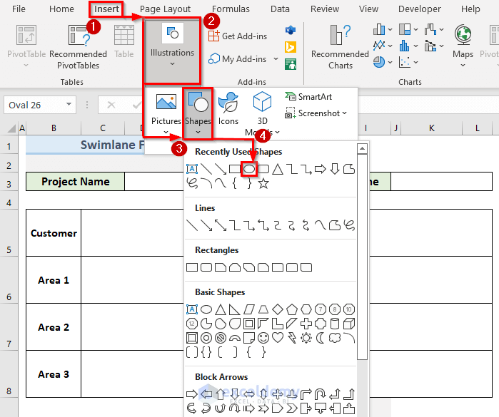Insert a combo chart
This screenshot has width=499, height=417.
(434, 46)
